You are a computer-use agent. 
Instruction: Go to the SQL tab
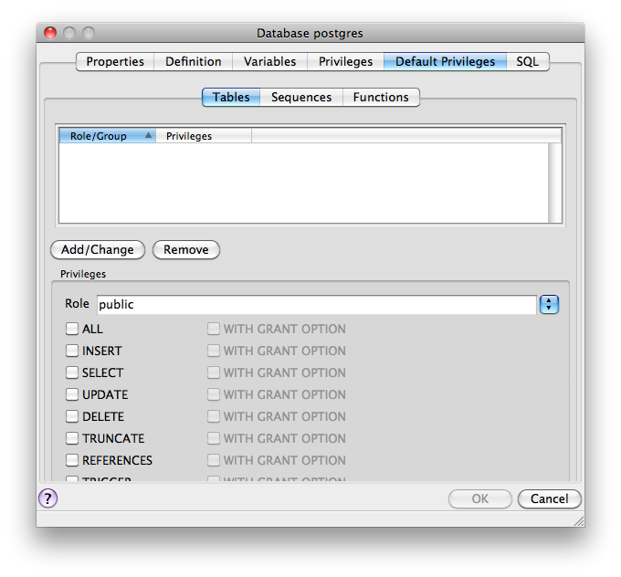527,61
